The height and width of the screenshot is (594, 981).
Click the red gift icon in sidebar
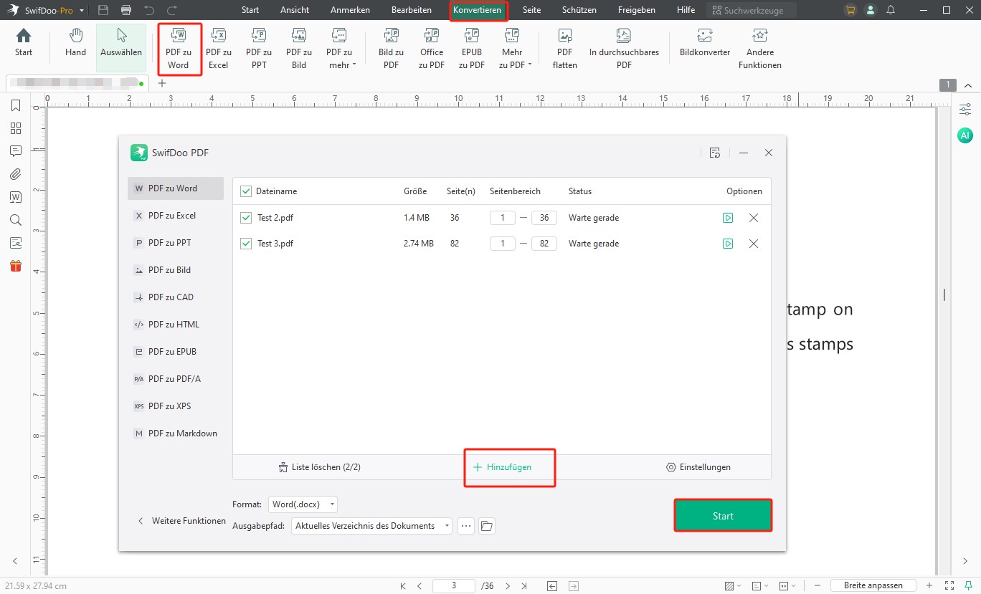(16, 266)
